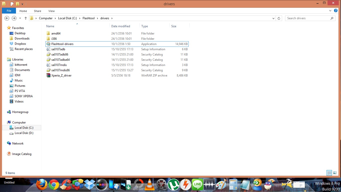Screen dimensions: 341x192
Task: Open the bittorrent library
Action: pyautogui.click(x=21, y=65)
